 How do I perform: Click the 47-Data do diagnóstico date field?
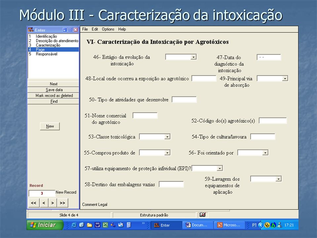(269, 57)
